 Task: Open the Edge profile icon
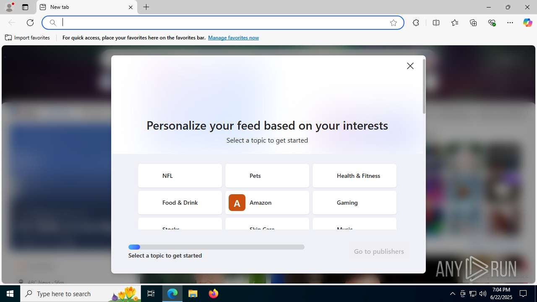click(x=9, y=7)
